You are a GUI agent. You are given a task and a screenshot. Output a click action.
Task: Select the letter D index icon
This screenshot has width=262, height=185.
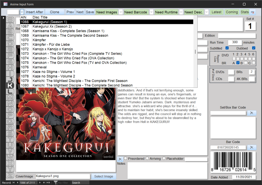[10, 44]
